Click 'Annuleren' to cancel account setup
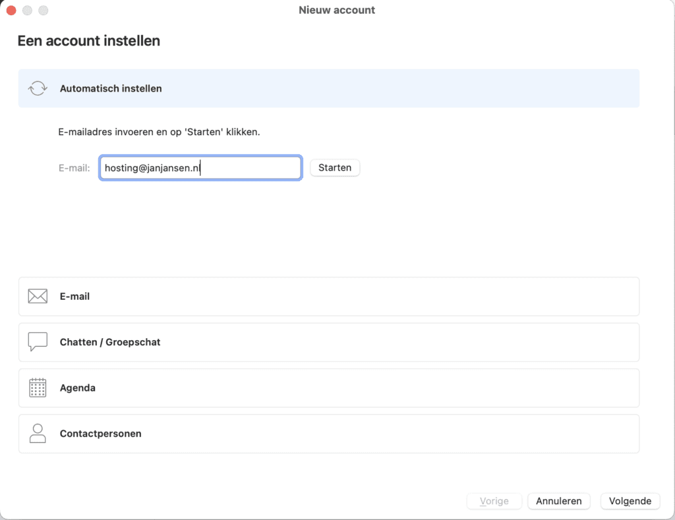 558,501
